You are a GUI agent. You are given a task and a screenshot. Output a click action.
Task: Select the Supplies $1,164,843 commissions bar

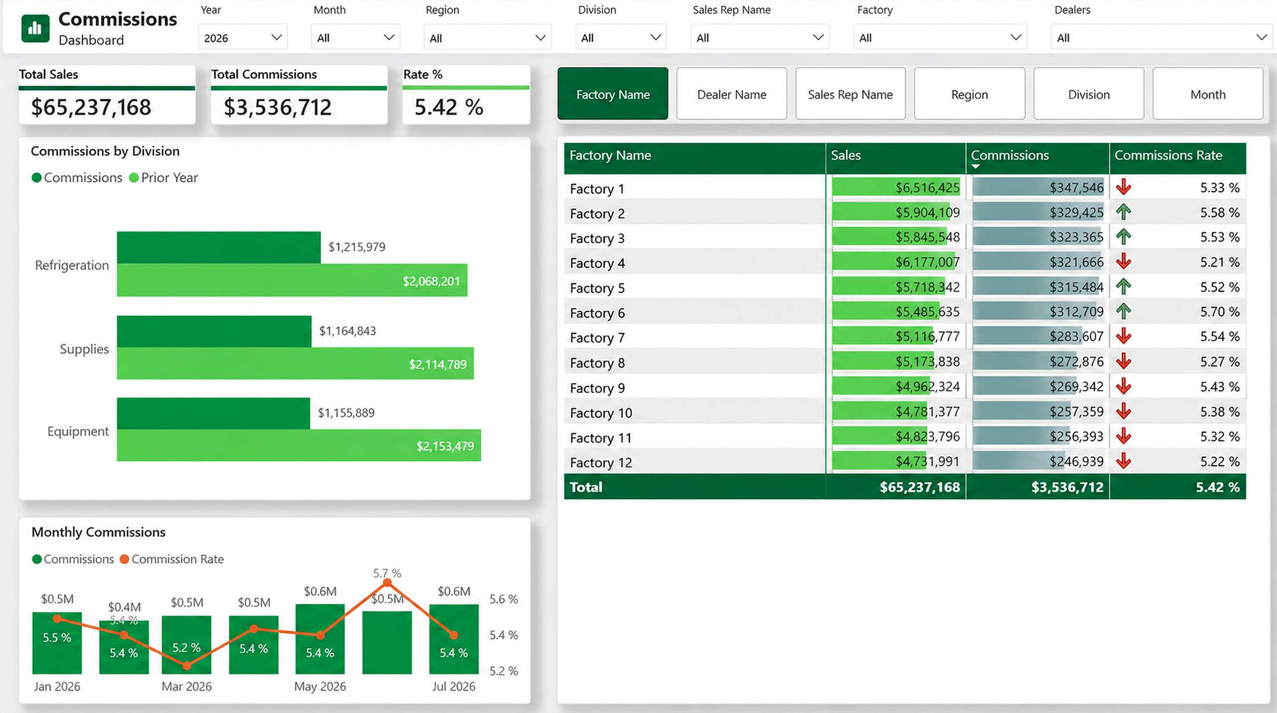point(214,331)
